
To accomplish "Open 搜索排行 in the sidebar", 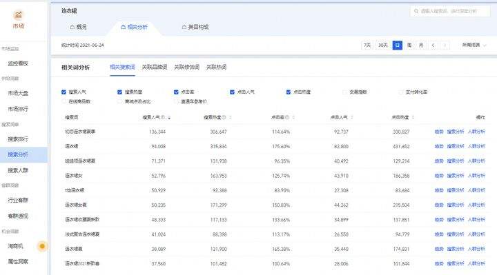I will click(18, 139).
